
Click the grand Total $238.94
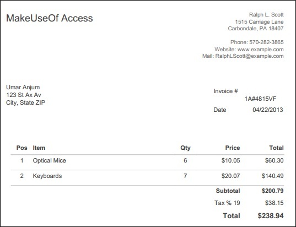pos(271,215)
